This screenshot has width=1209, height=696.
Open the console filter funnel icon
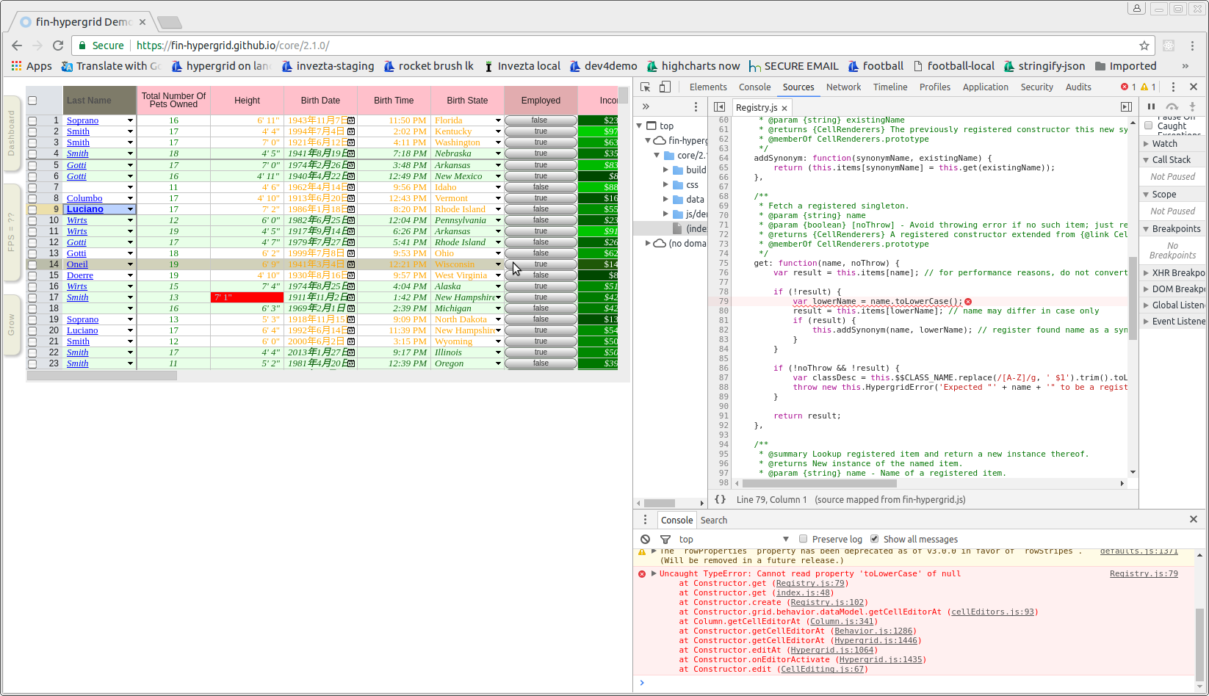[x=664, y=539]
